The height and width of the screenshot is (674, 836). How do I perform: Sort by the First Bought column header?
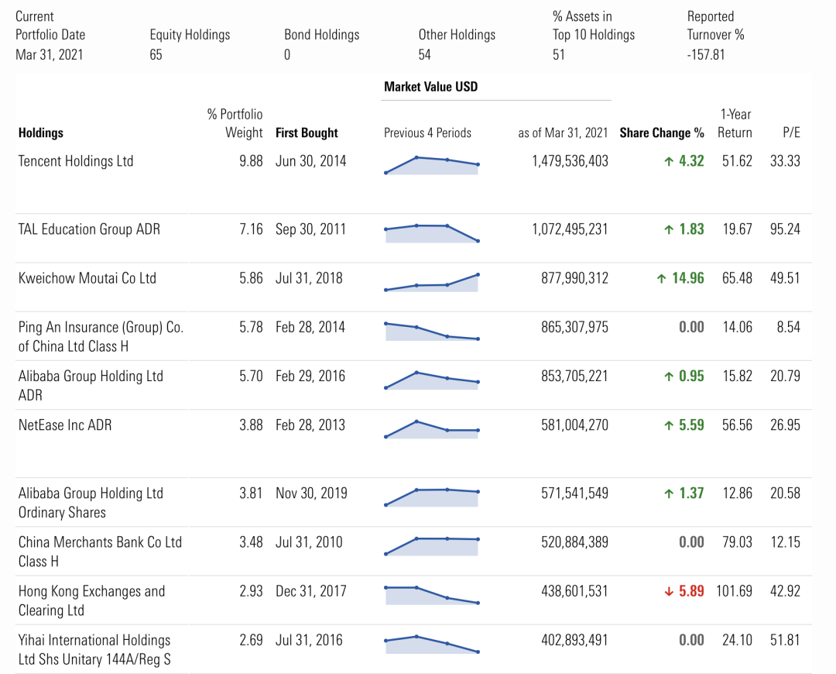[307, 133]
